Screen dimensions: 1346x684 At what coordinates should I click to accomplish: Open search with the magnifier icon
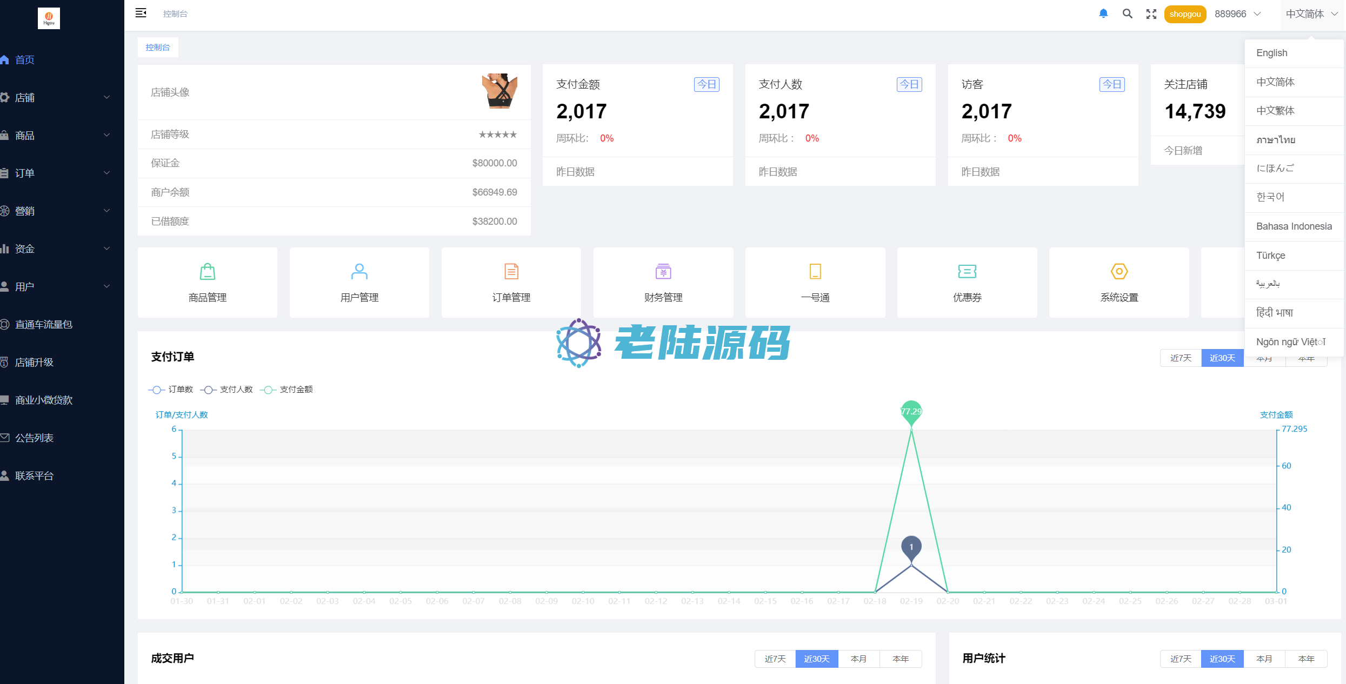tap(1127, 14)
